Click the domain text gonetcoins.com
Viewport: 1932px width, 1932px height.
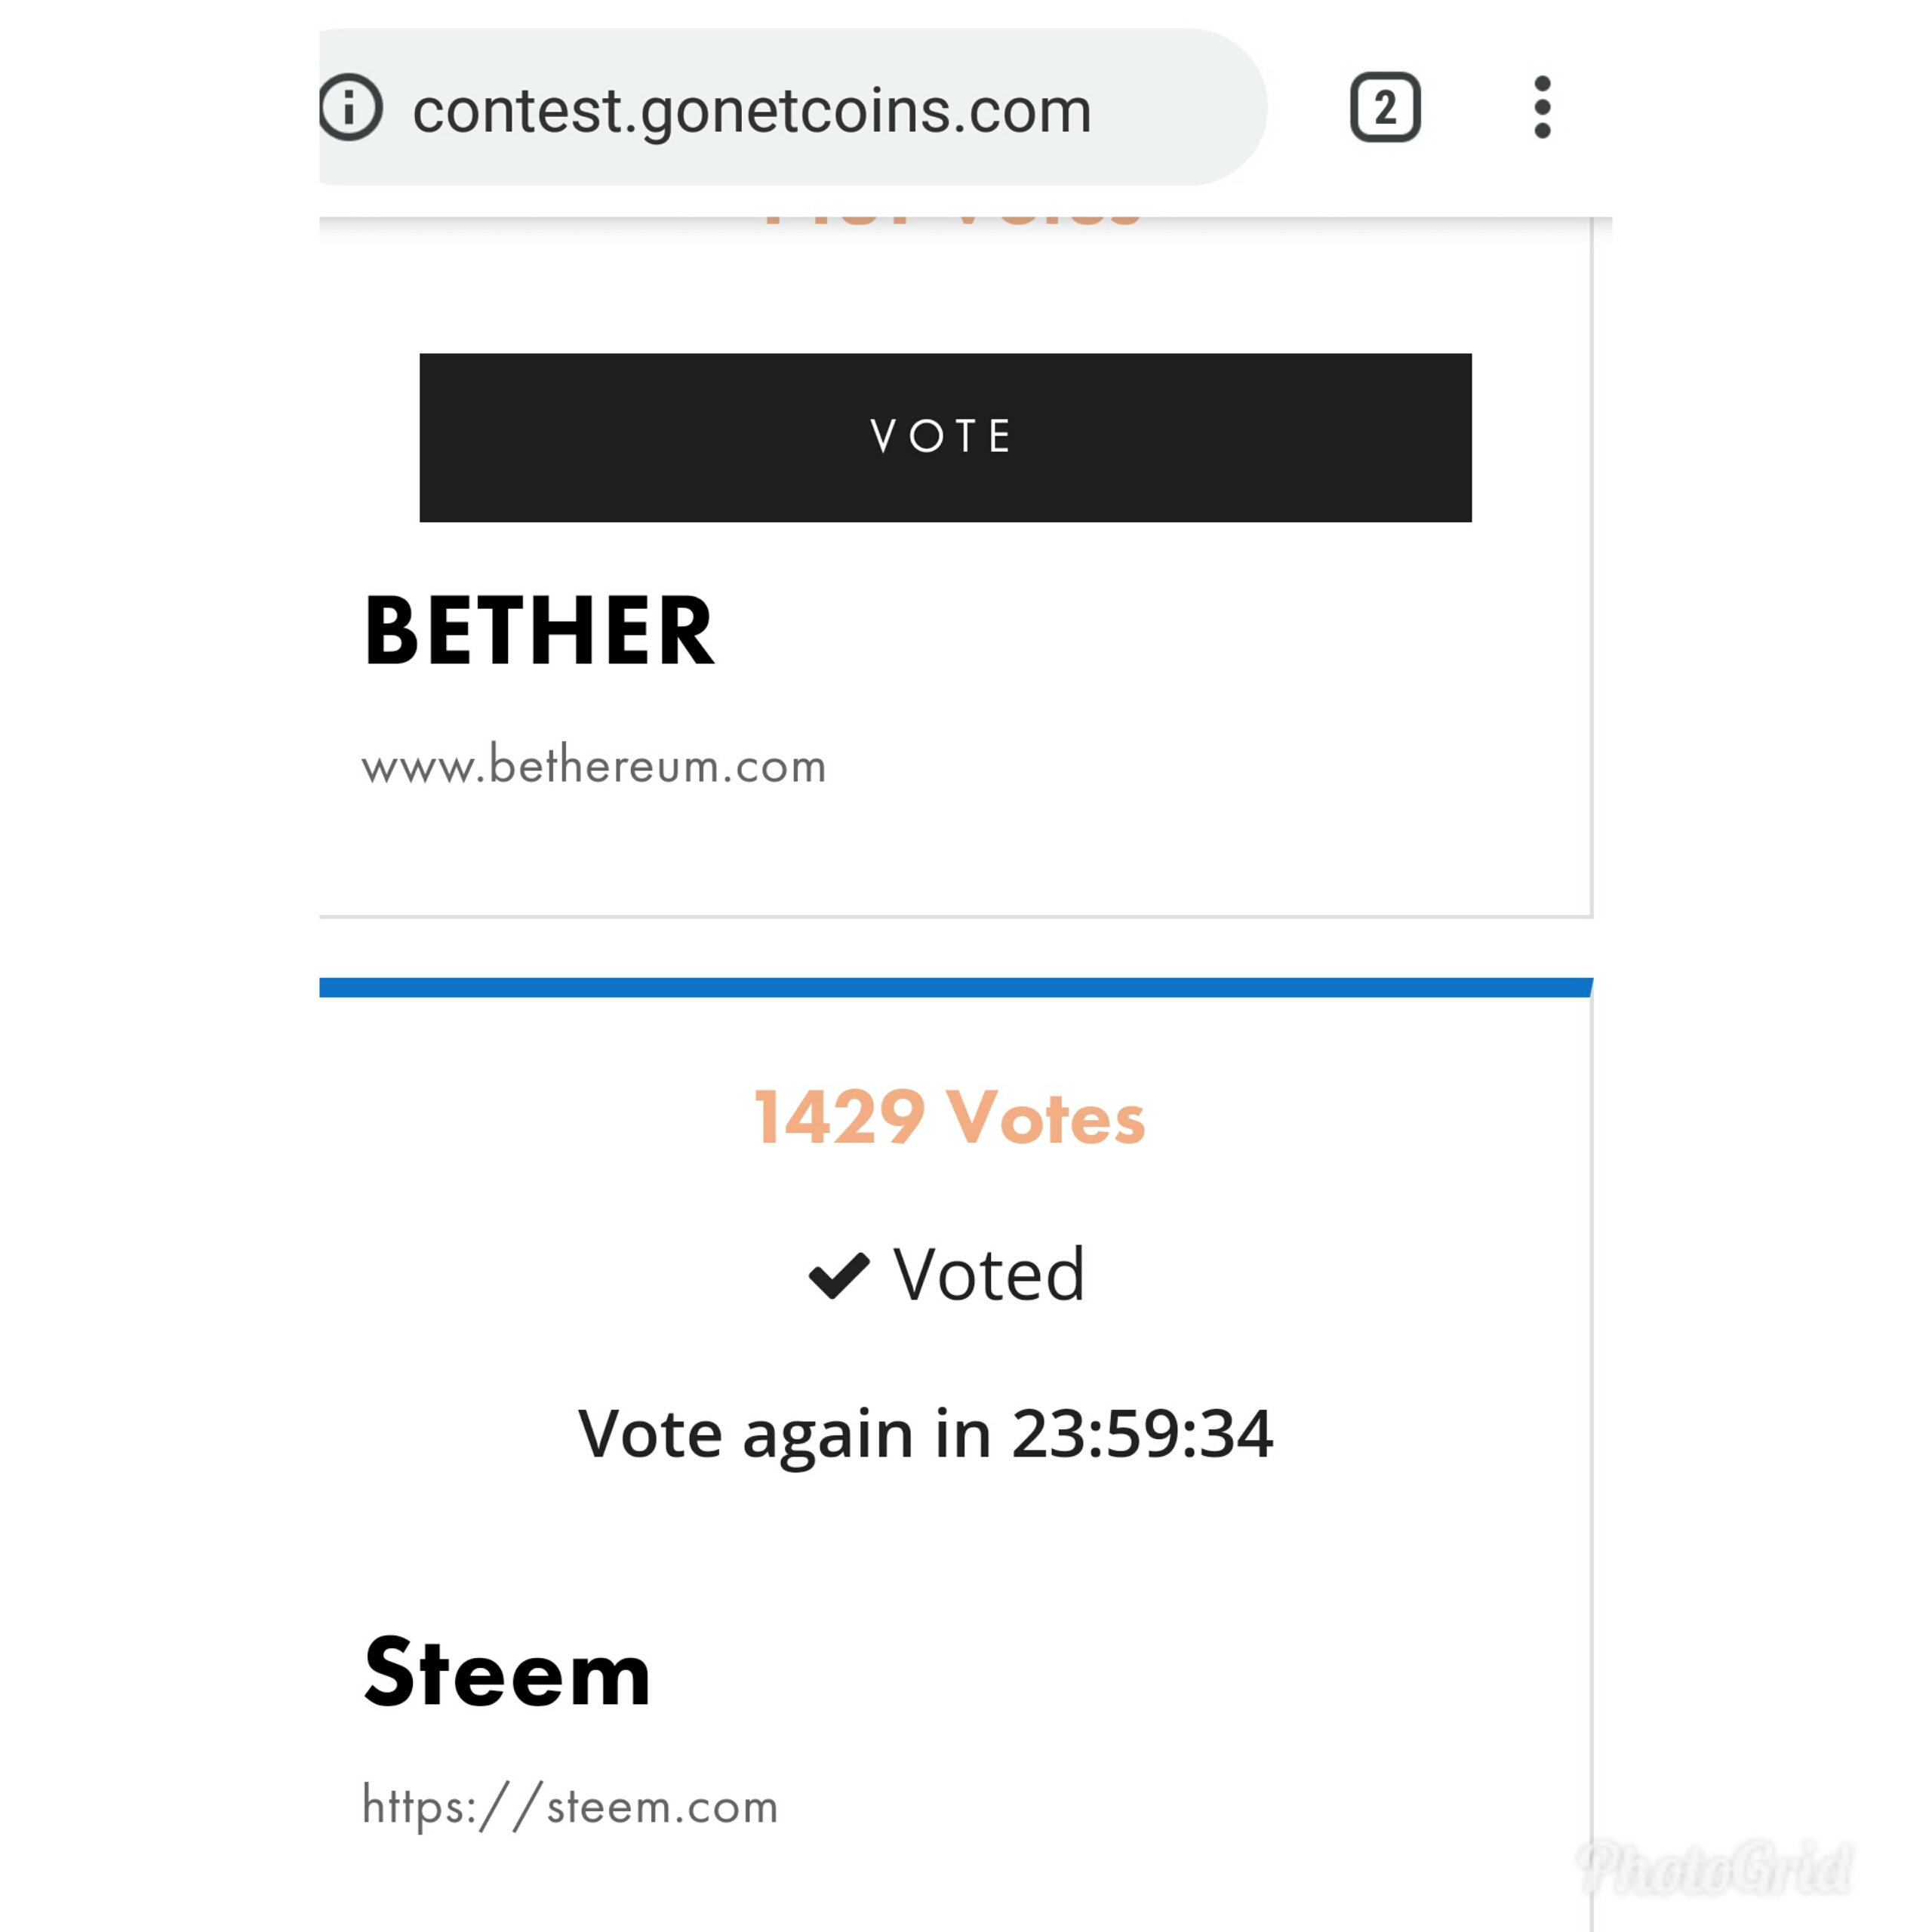pyautogui.click(x=866, y=110)
